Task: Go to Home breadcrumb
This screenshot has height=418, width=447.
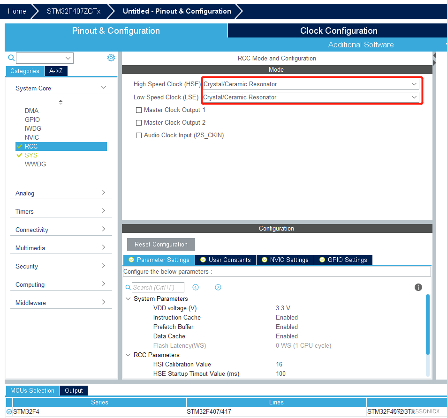Action: pyautogui.click(x=17, y=11)
